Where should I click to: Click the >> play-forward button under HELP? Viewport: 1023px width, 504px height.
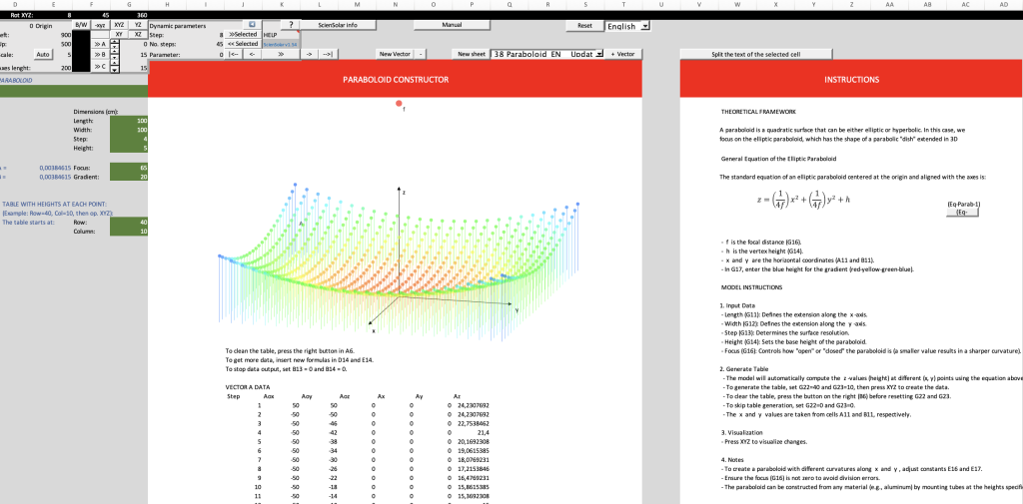281,55
